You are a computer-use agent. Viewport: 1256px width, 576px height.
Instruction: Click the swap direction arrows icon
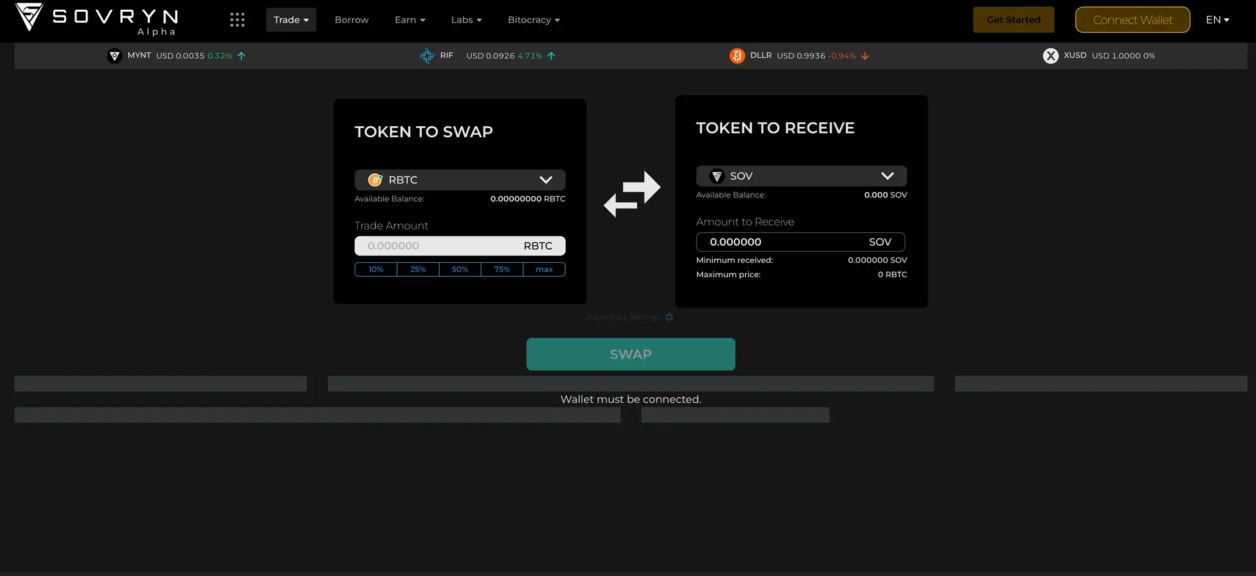[631, 194]
